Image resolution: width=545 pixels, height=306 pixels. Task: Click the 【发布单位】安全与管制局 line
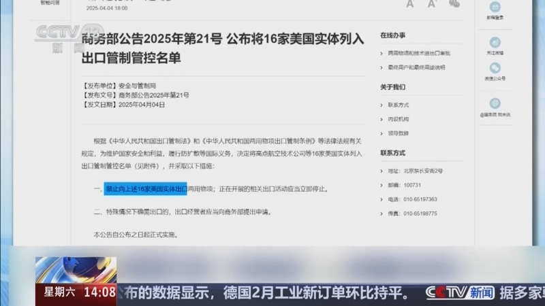119,86
